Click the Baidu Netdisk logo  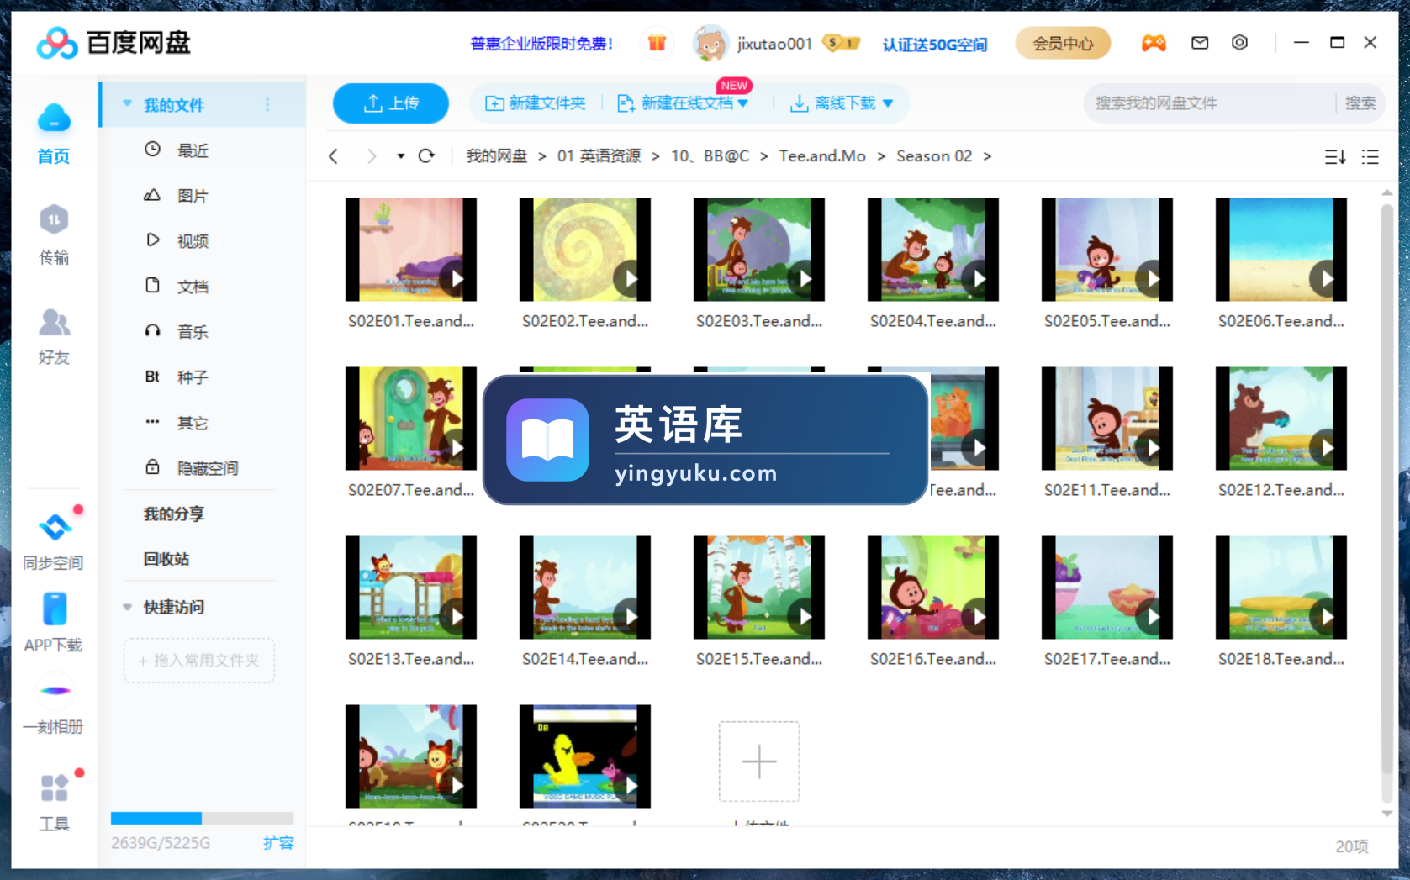[x=114, y=43]
